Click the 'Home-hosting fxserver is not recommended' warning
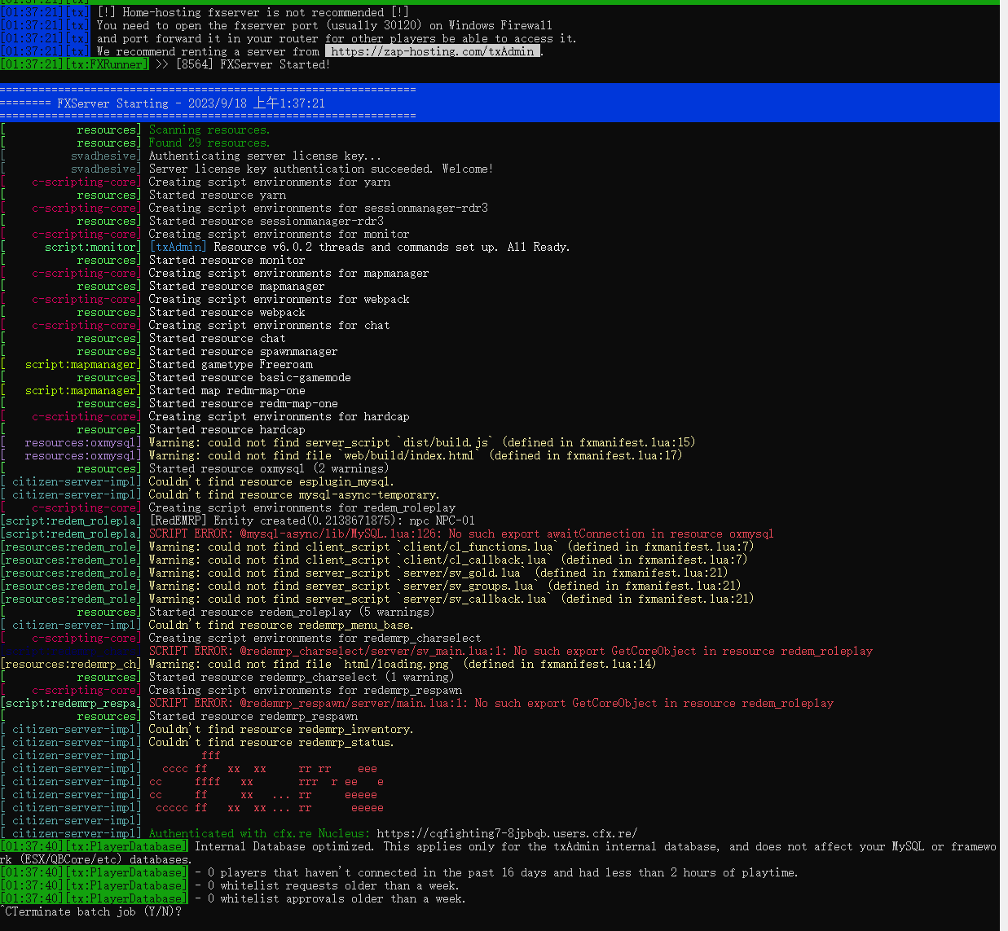1008x931 pixels. pyautogui.click(x=253, y=12)
